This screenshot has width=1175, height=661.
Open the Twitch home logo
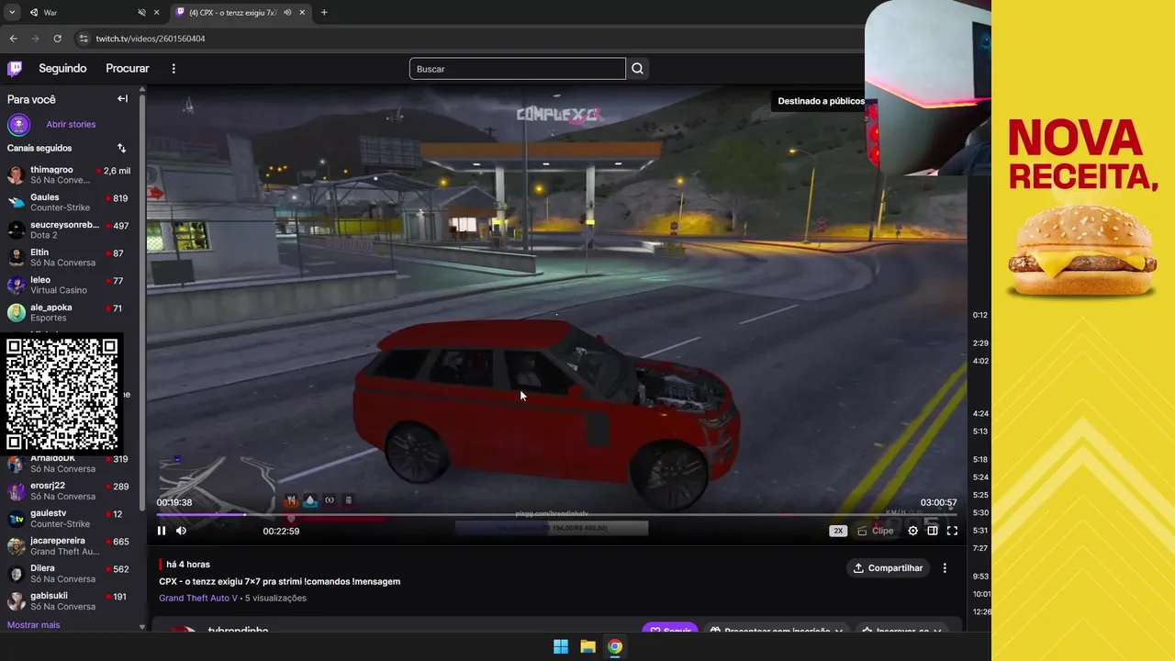[15, 69]
